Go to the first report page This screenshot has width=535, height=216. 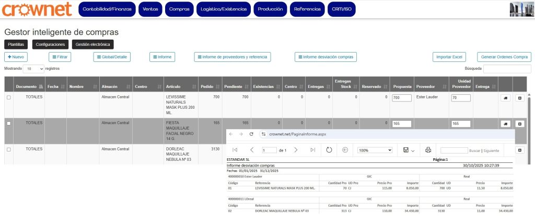click(x=235, y=150)
